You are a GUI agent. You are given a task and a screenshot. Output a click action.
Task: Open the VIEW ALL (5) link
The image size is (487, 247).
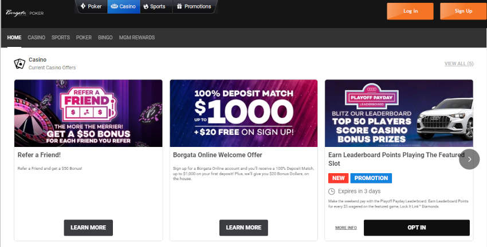point(459,63)
